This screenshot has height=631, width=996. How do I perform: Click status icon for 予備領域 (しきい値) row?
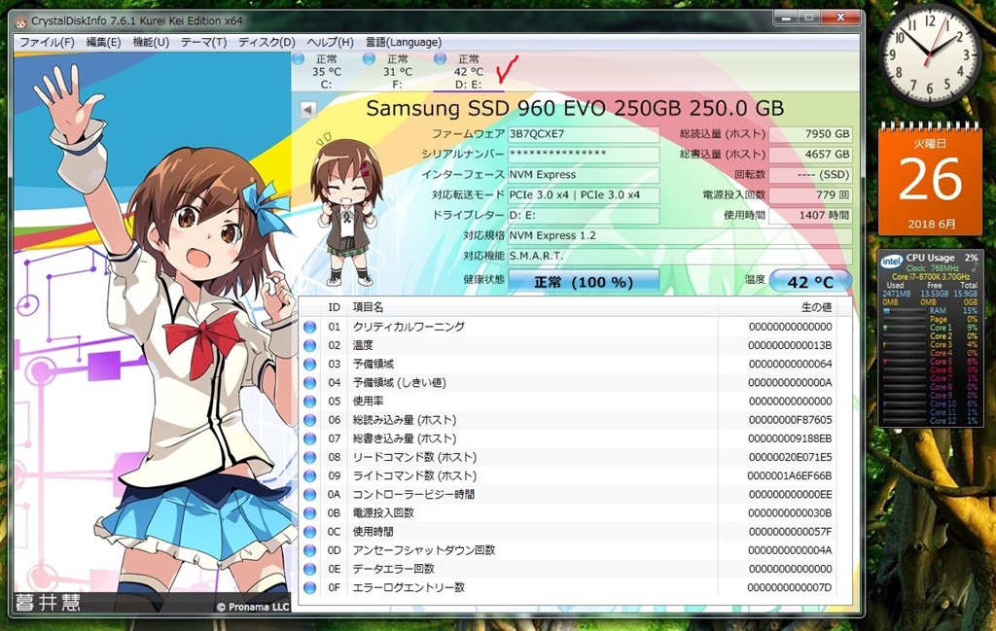310,383
